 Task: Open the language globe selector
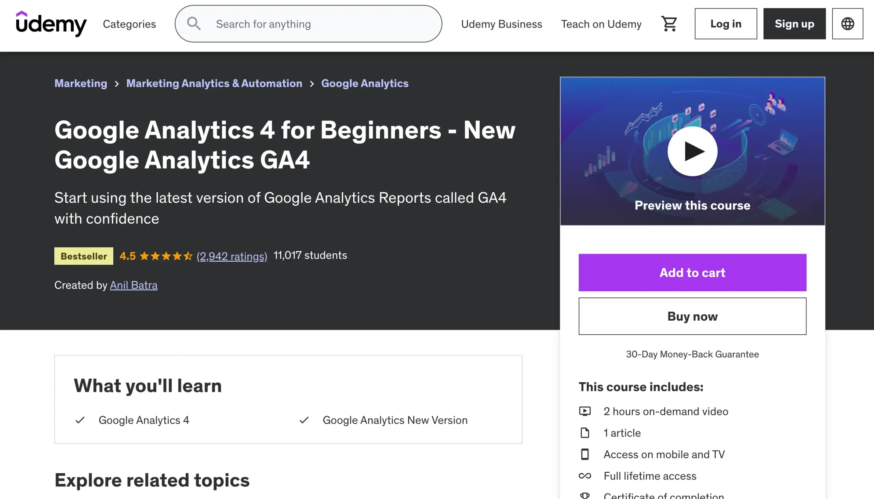coord(847,24)
